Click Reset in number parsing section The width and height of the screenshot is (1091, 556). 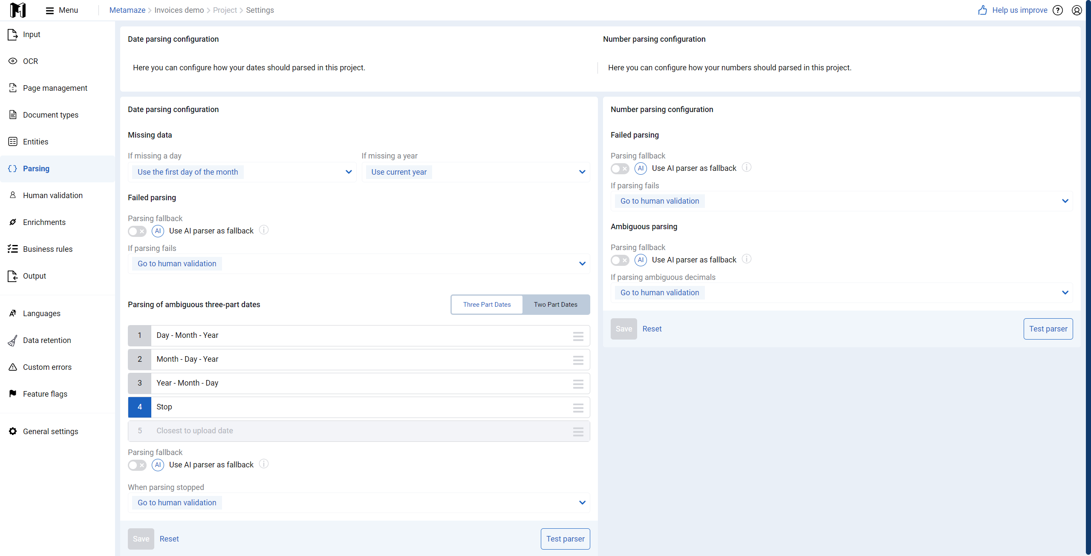652,329
